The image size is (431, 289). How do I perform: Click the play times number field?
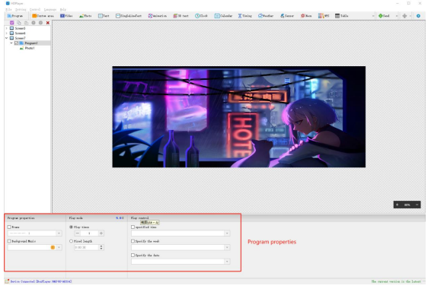point(89,233)
